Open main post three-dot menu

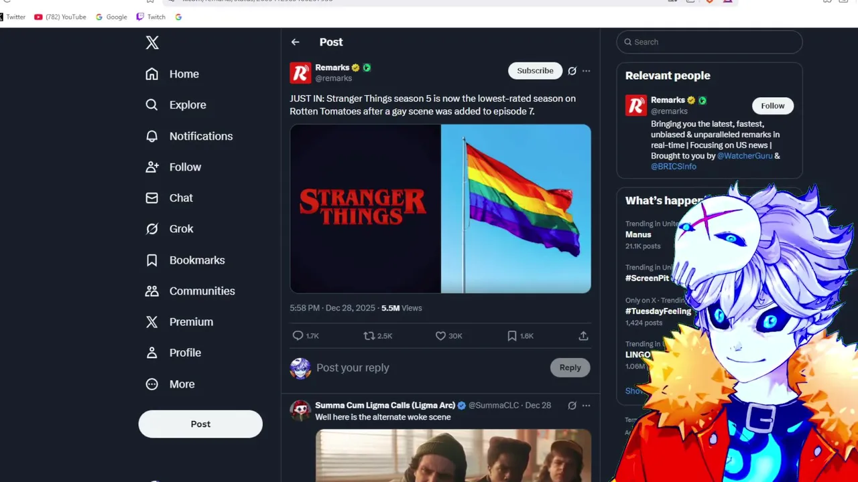coord(586,70)
